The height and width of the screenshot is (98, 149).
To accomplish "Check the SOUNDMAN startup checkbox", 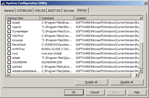I will tap(9, 62).
